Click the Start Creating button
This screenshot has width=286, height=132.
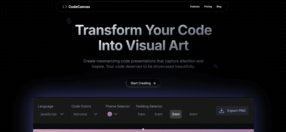coord(143,83)
